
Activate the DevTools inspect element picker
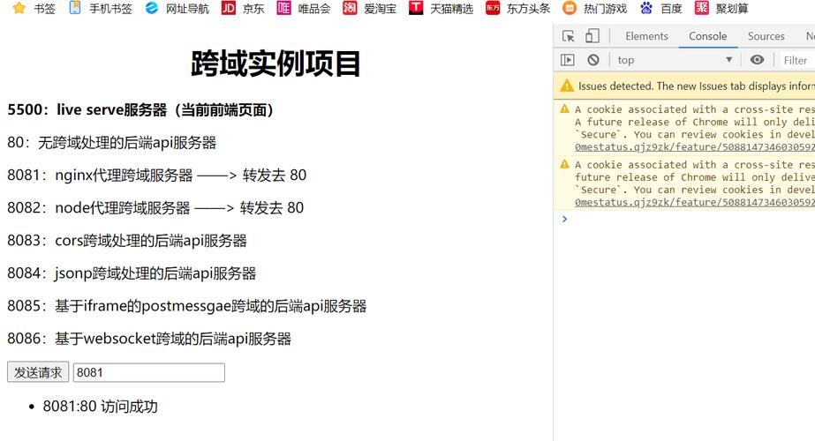[568, 36]
